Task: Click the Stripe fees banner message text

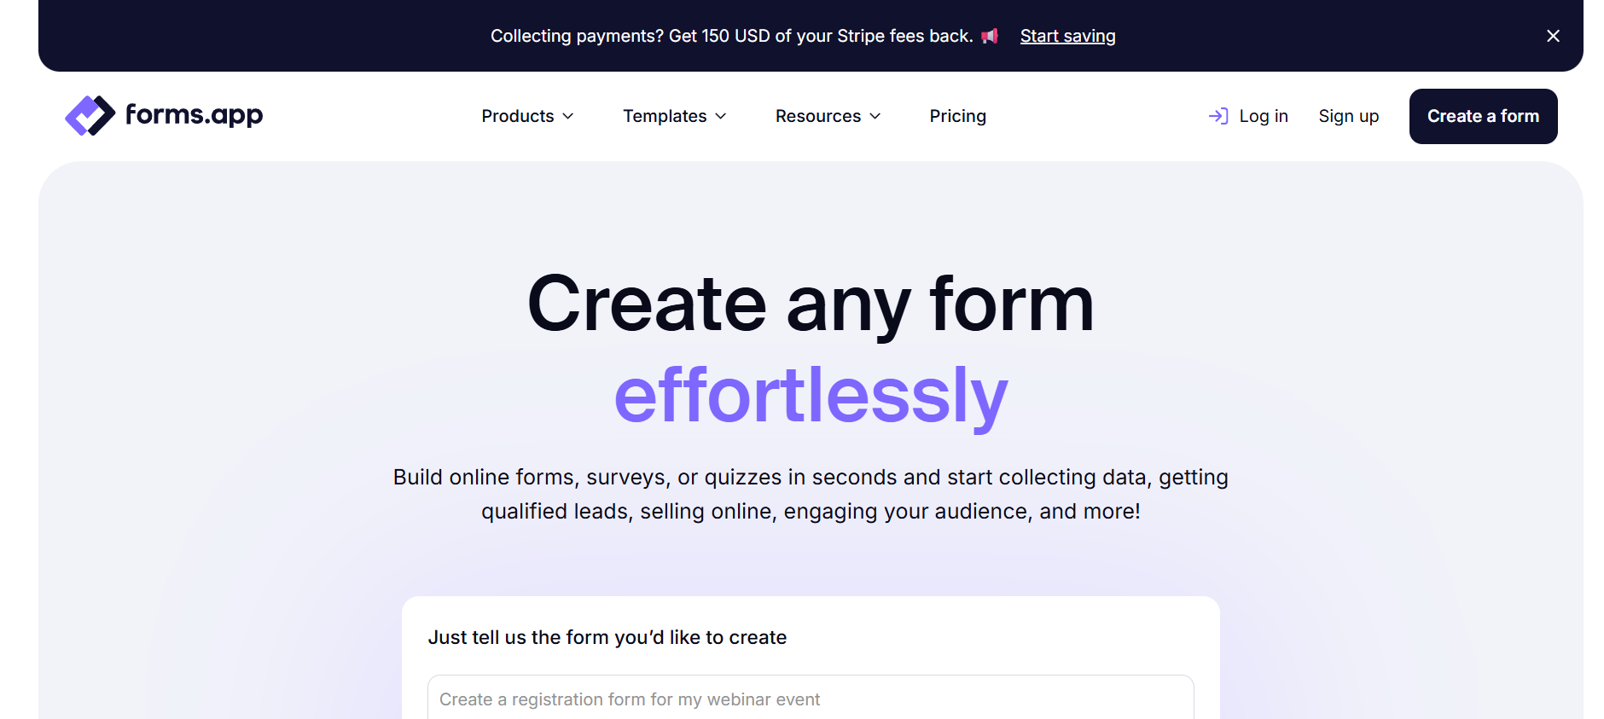Action: pos(731,36)
